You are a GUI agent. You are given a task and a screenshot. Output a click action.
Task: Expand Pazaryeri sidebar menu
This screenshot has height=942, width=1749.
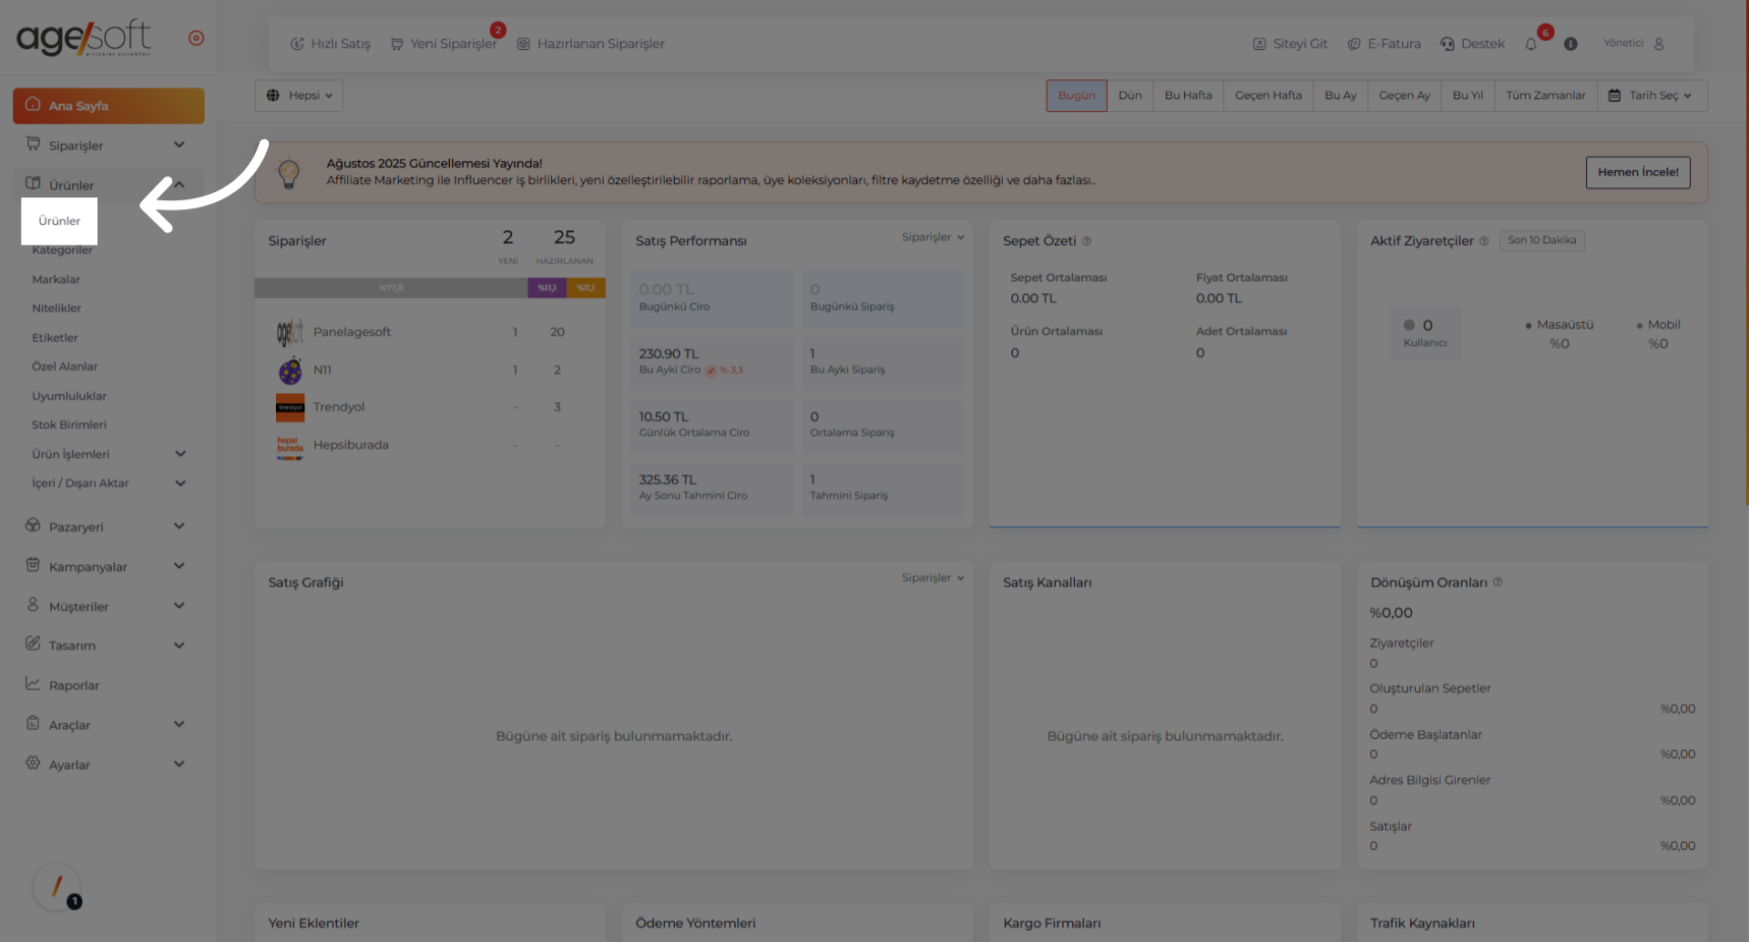108,527
